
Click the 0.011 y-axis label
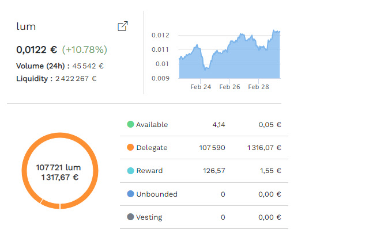coord(160,49)
